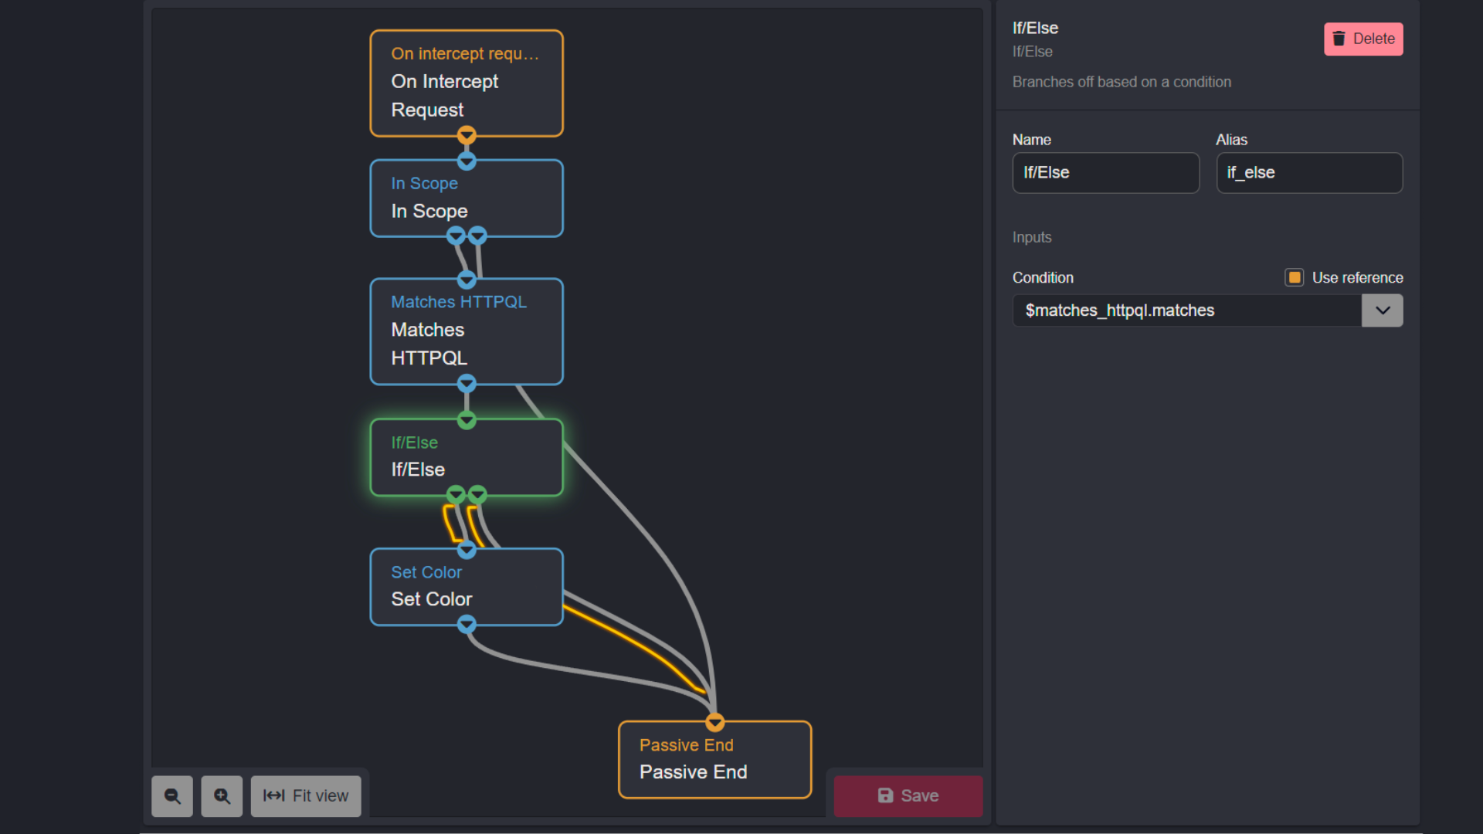Expand the $matches_httpql.matches selector
The width and height of the screenshot is (1483, 834).
coord(1382,310)
